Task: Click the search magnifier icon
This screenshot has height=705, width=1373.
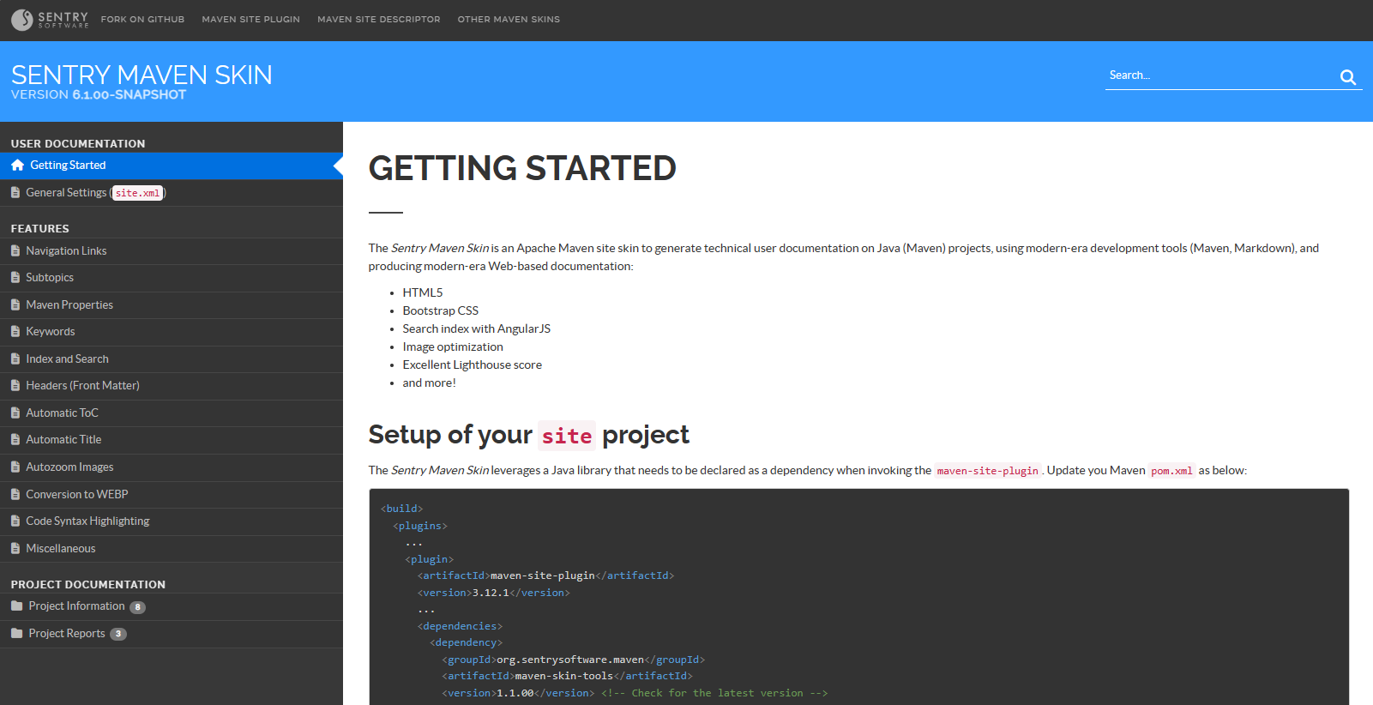Action: (1348, 77)
